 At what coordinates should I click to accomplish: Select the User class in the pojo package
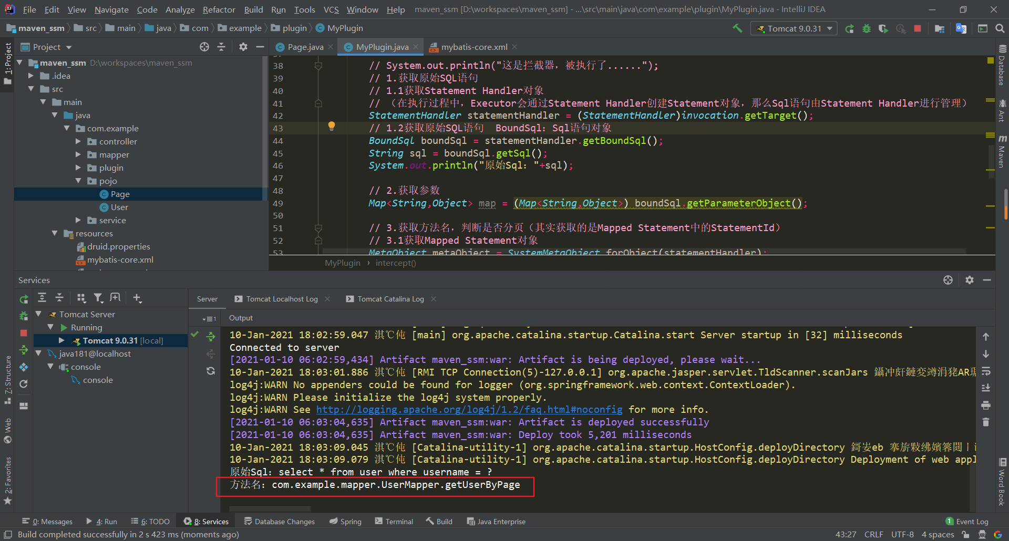(x=119, y=207)
